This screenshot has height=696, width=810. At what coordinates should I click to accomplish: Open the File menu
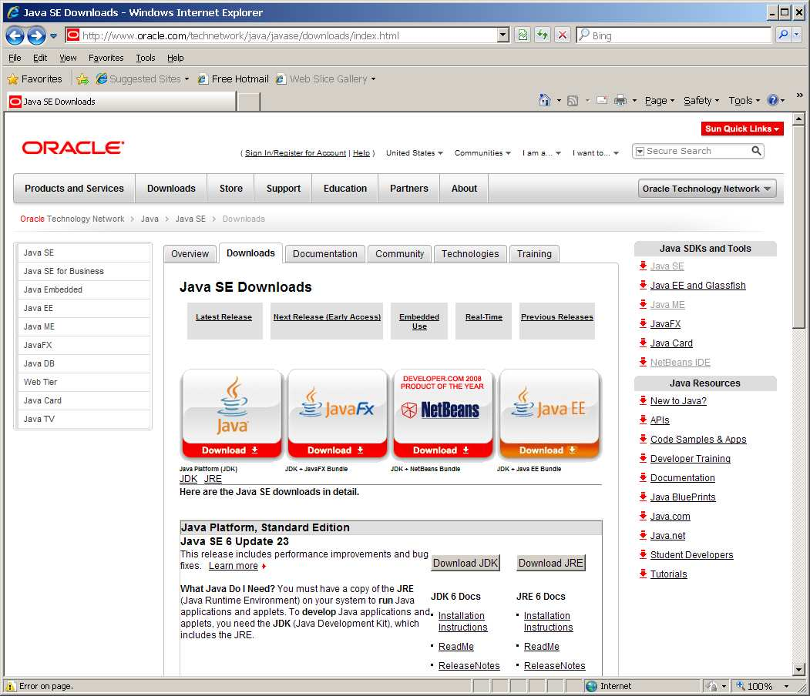[15, 58]
